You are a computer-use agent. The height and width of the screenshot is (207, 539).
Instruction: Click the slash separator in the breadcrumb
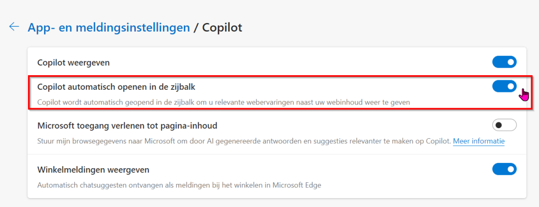196,27
